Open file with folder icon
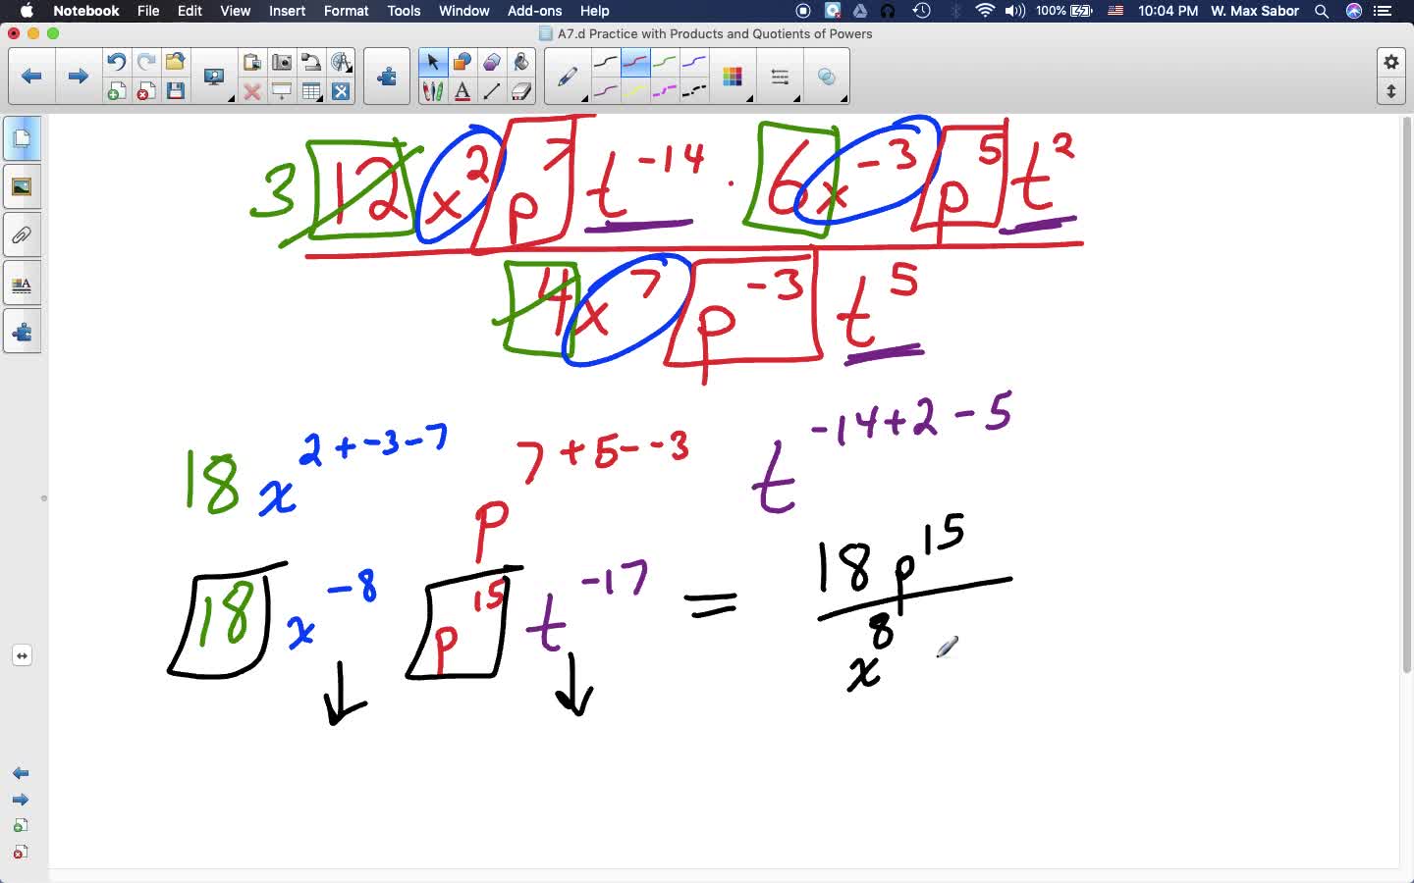This screenshot has height=883, width=1414. click(175, 62)
